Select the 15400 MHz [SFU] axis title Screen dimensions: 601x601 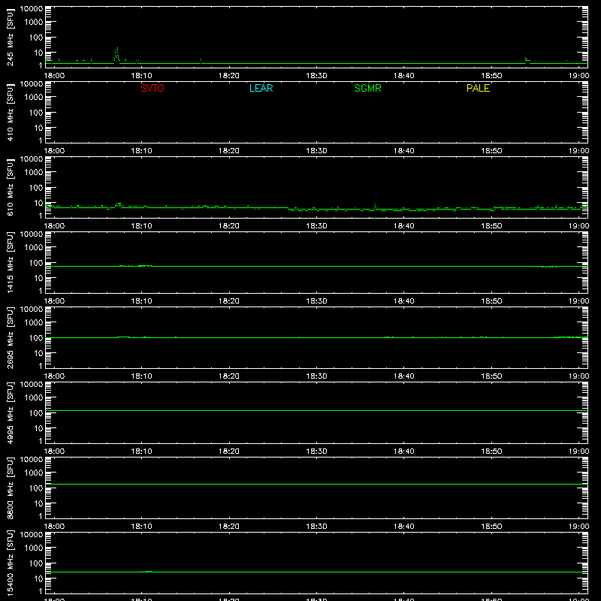tap(10, 563)
